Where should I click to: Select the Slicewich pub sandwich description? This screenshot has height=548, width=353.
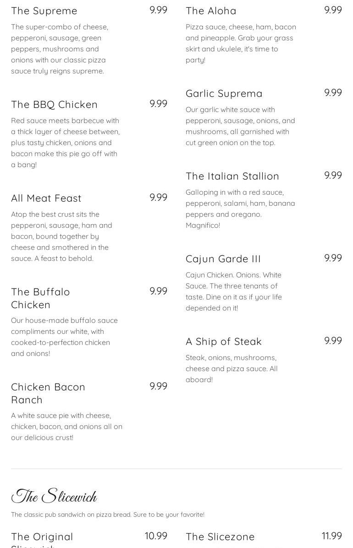coord(108,514)
